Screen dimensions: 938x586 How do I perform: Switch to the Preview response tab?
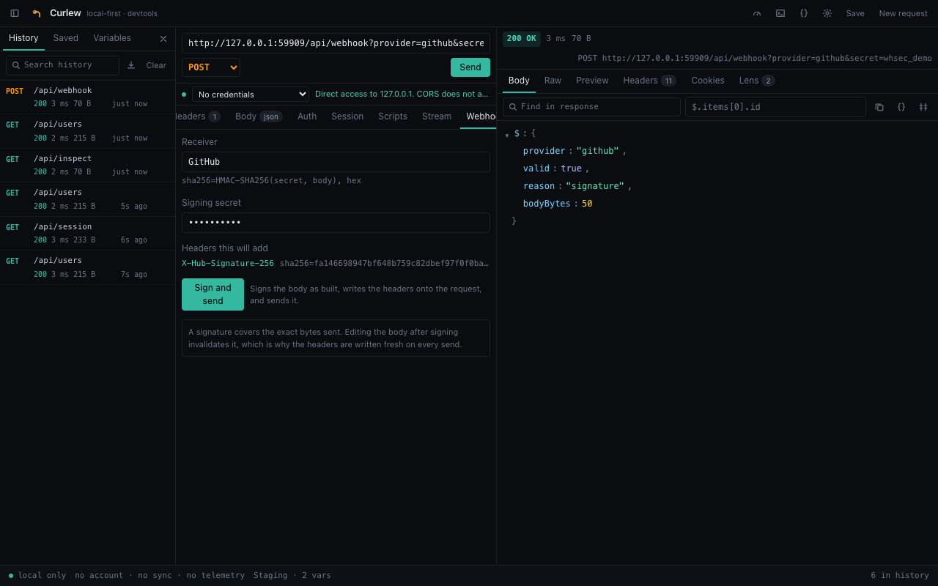pyautogui.click(x=592, y=81)
